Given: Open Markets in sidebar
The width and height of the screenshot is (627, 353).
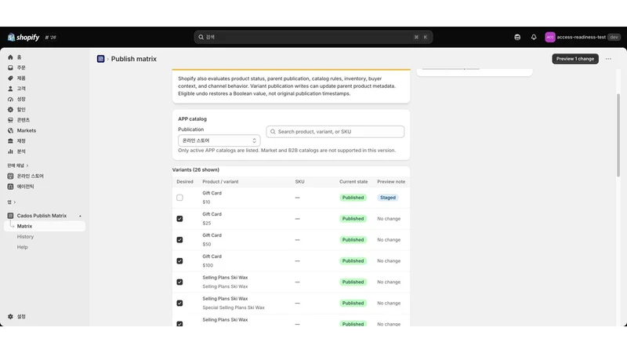Looking at the screenshot, I should point(27,130).
